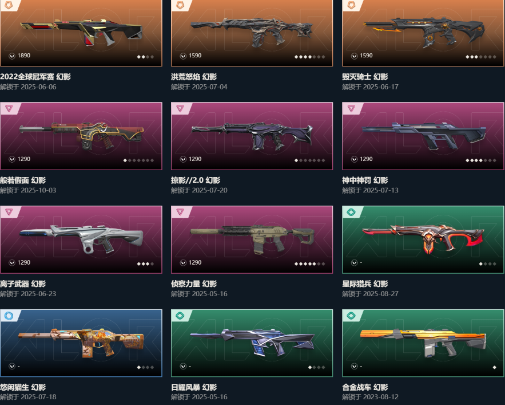The height and width of the screenshot is (405, 505).
Task: Click the pink tier icon on 般若假面 card
Action: (x=9, y=109)
